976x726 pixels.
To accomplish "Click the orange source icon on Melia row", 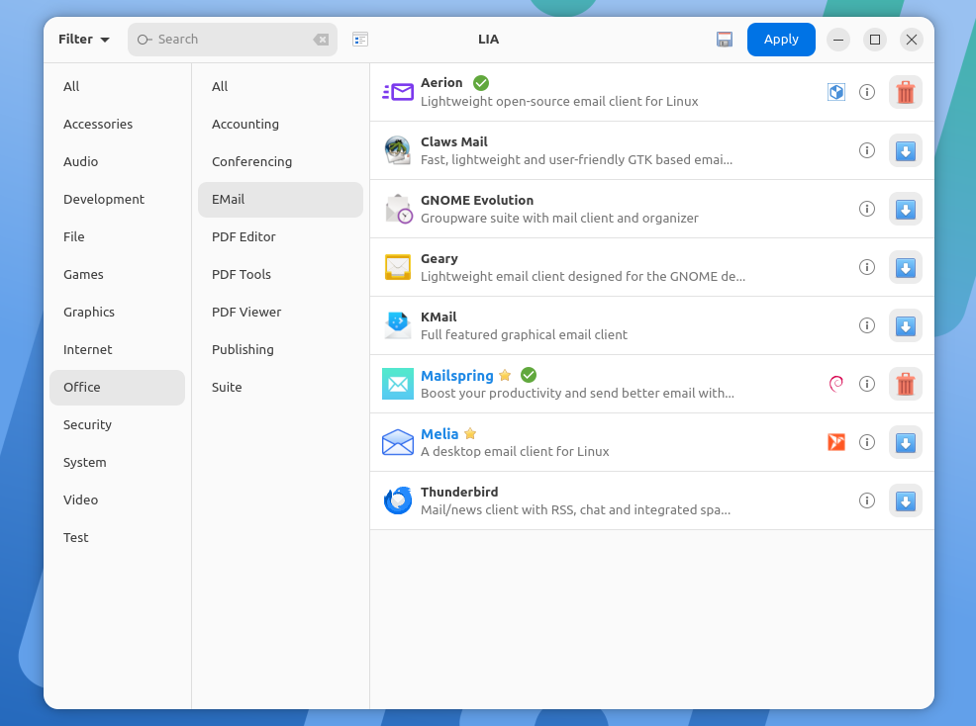I will 836,442.
